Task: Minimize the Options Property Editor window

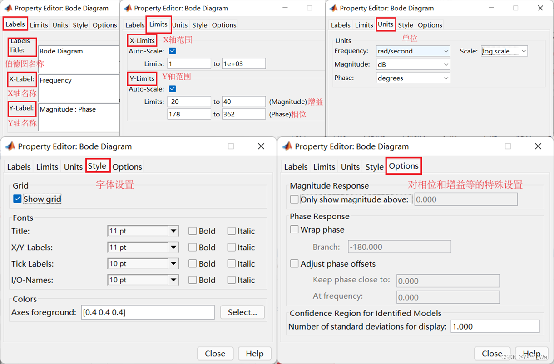Action: pyautogui.click(x=479, y=146)
